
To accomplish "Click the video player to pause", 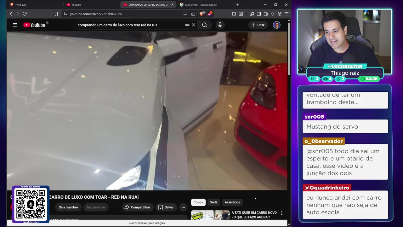I will 147,111.
